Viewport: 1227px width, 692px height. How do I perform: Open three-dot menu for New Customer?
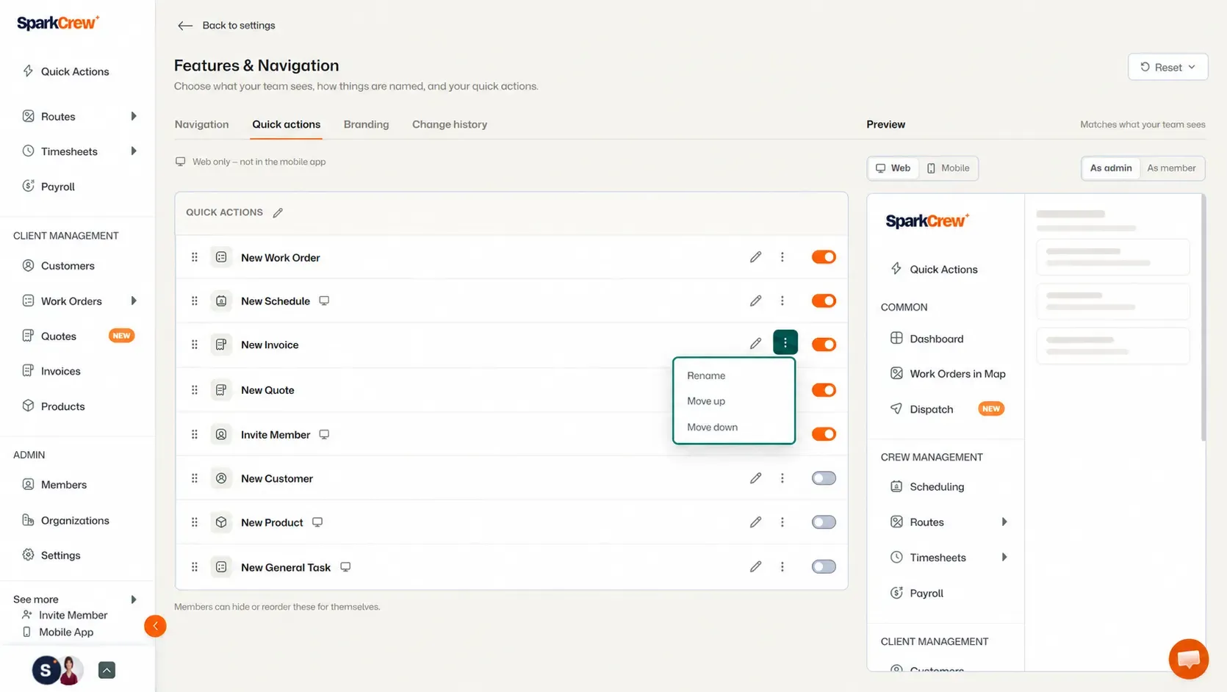point(782,478)
